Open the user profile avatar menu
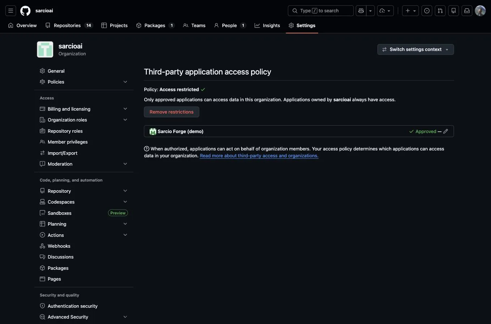491x324 pixels. tap(480, 11)
